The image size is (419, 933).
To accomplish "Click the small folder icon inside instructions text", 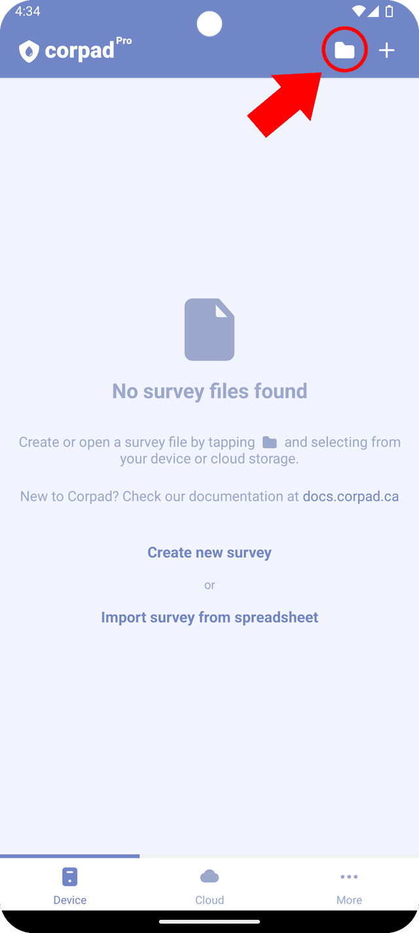I will pyautogui.click(x=270, y=443).
